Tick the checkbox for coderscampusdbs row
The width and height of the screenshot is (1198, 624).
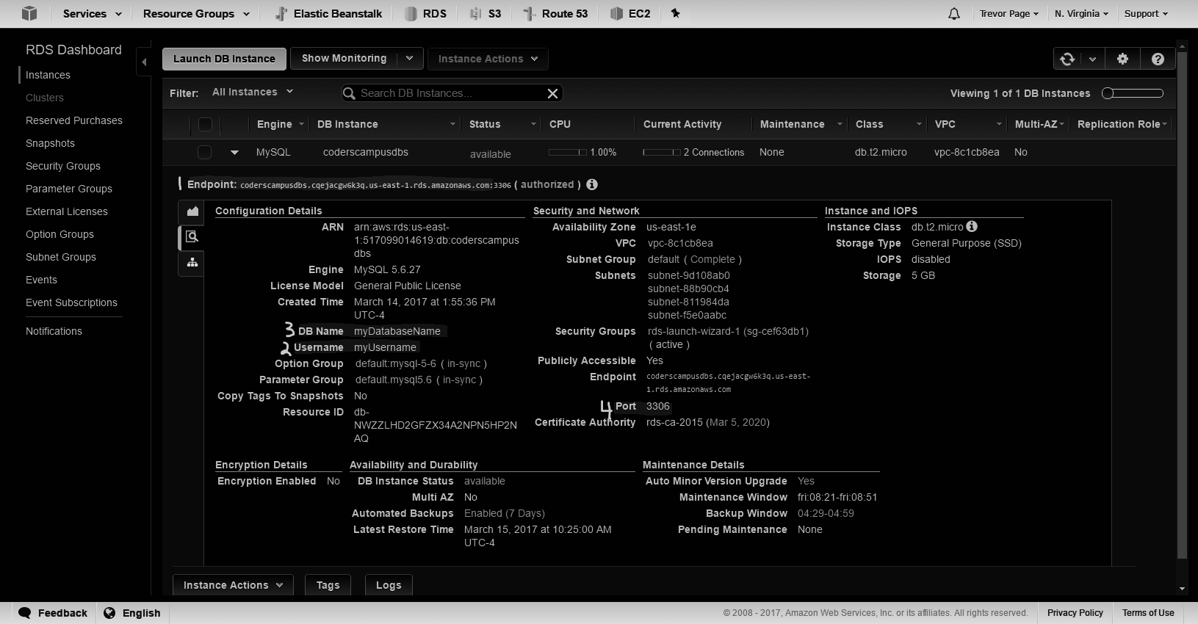(x=204, y=152)
